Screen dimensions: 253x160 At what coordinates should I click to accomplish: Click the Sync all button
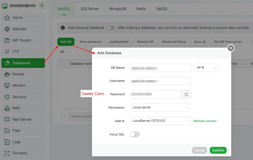click(200, 42)
